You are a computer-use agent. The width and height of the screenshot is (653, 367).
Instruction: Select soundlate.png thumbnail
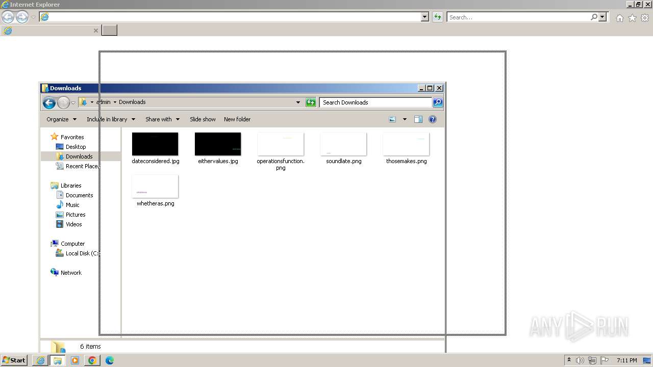(343, 144)
